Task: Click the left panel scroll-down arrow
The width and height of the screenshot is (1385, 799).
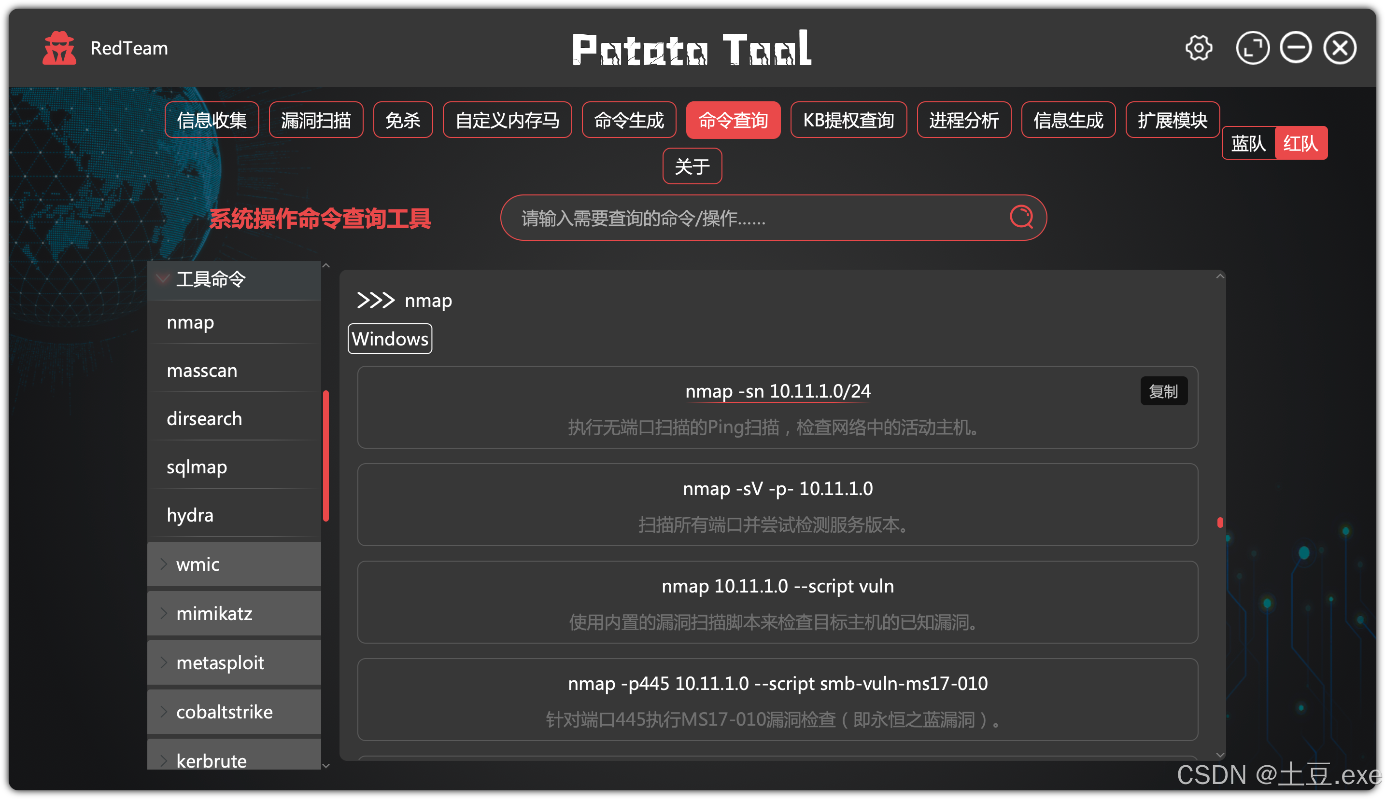Action: 325,765
